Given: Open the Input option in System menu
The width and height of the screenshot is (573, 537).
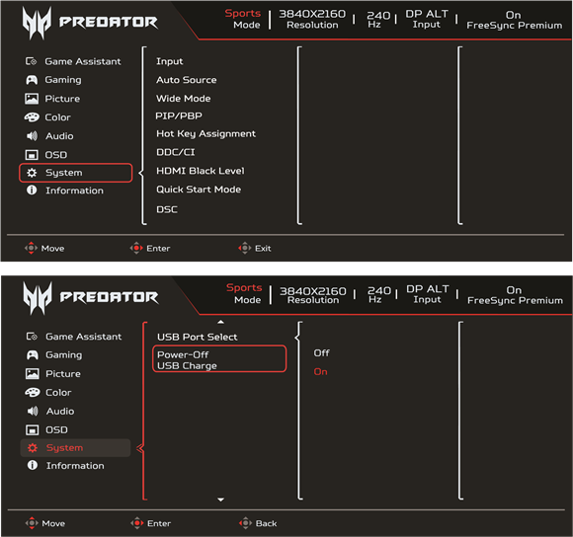Looking at the screenshot, I should click(x=170, y=61).
